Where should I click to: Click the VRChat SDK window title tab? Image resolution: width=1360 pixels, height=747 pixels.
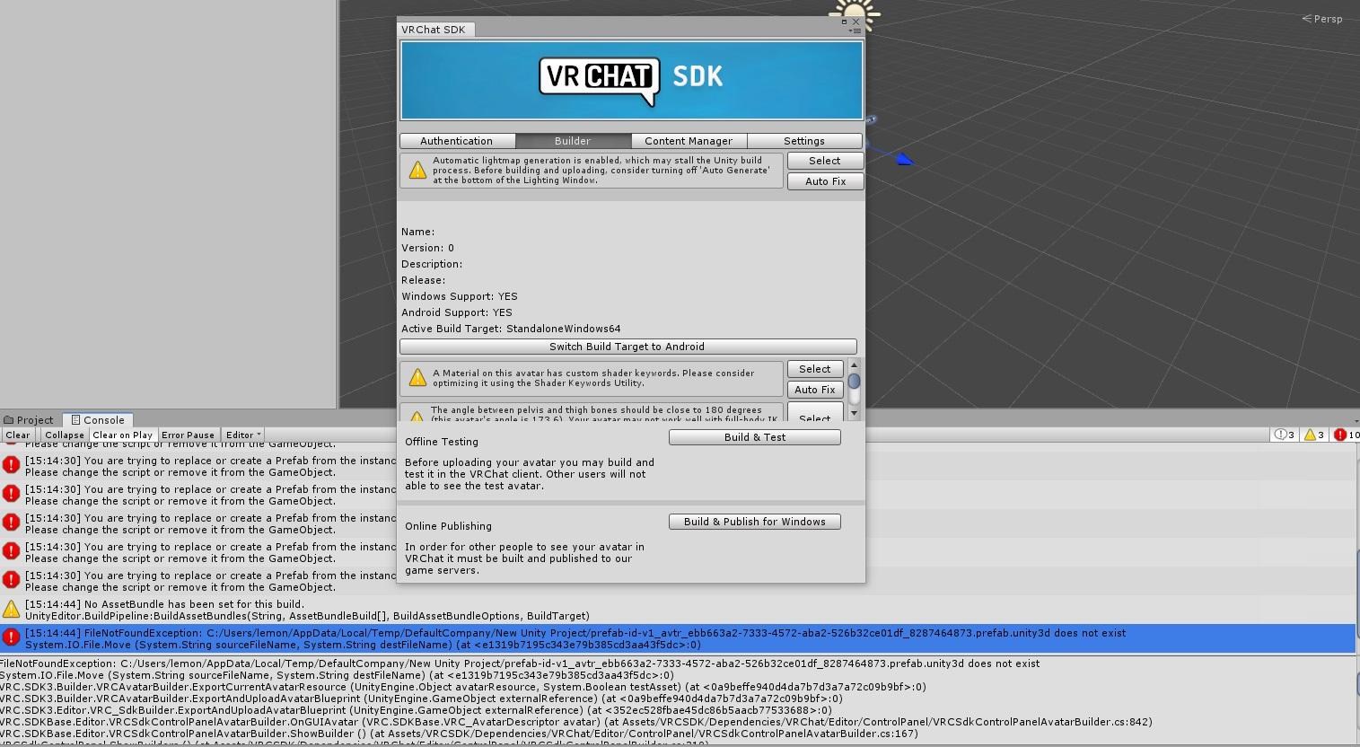(435, 30)
